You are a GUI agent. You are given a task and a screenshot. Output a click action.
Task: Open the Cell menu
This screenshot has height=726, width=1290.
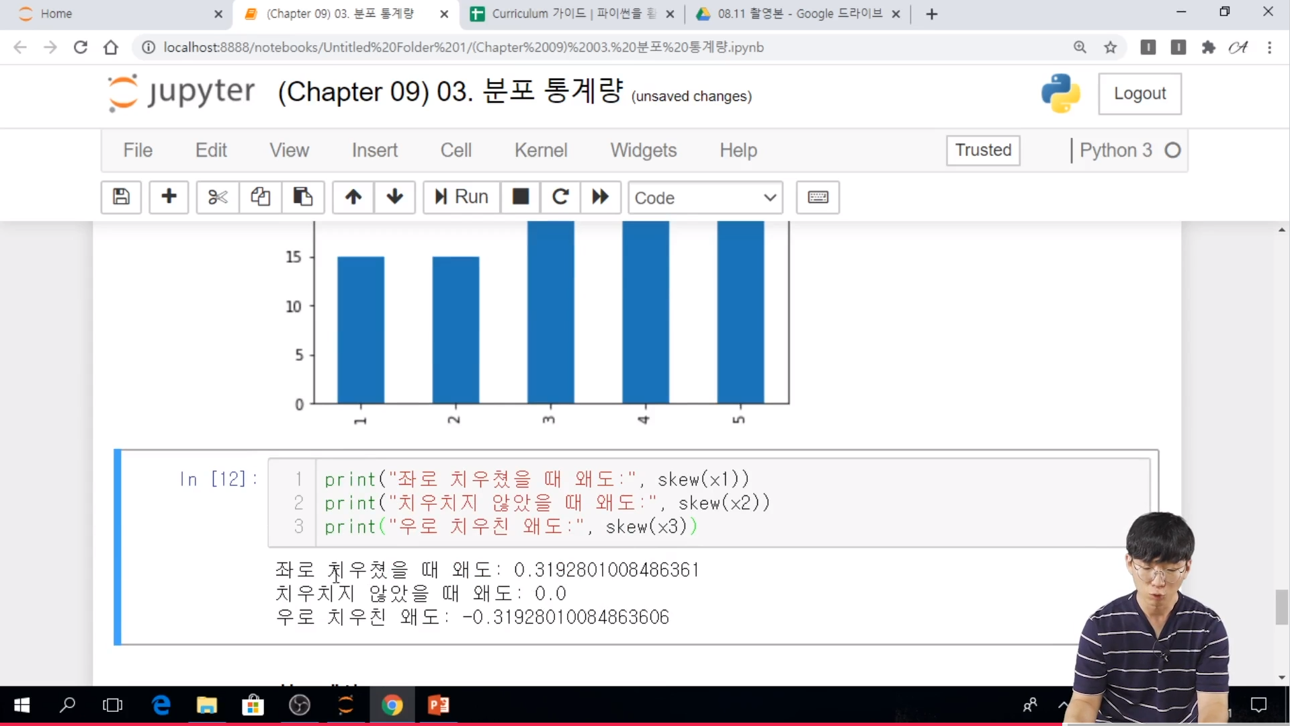(x=456, y=150)
